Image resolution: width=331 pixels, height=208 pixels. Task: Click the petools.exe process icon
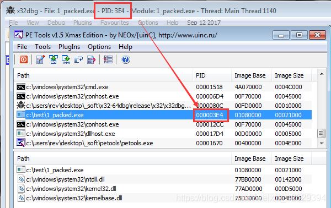pyautogui.click(x=21, y=143)
